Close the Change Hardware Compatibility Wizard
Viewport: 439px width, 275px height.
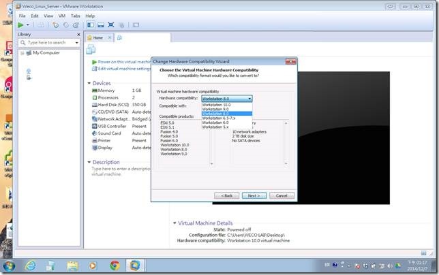[290, 61]
